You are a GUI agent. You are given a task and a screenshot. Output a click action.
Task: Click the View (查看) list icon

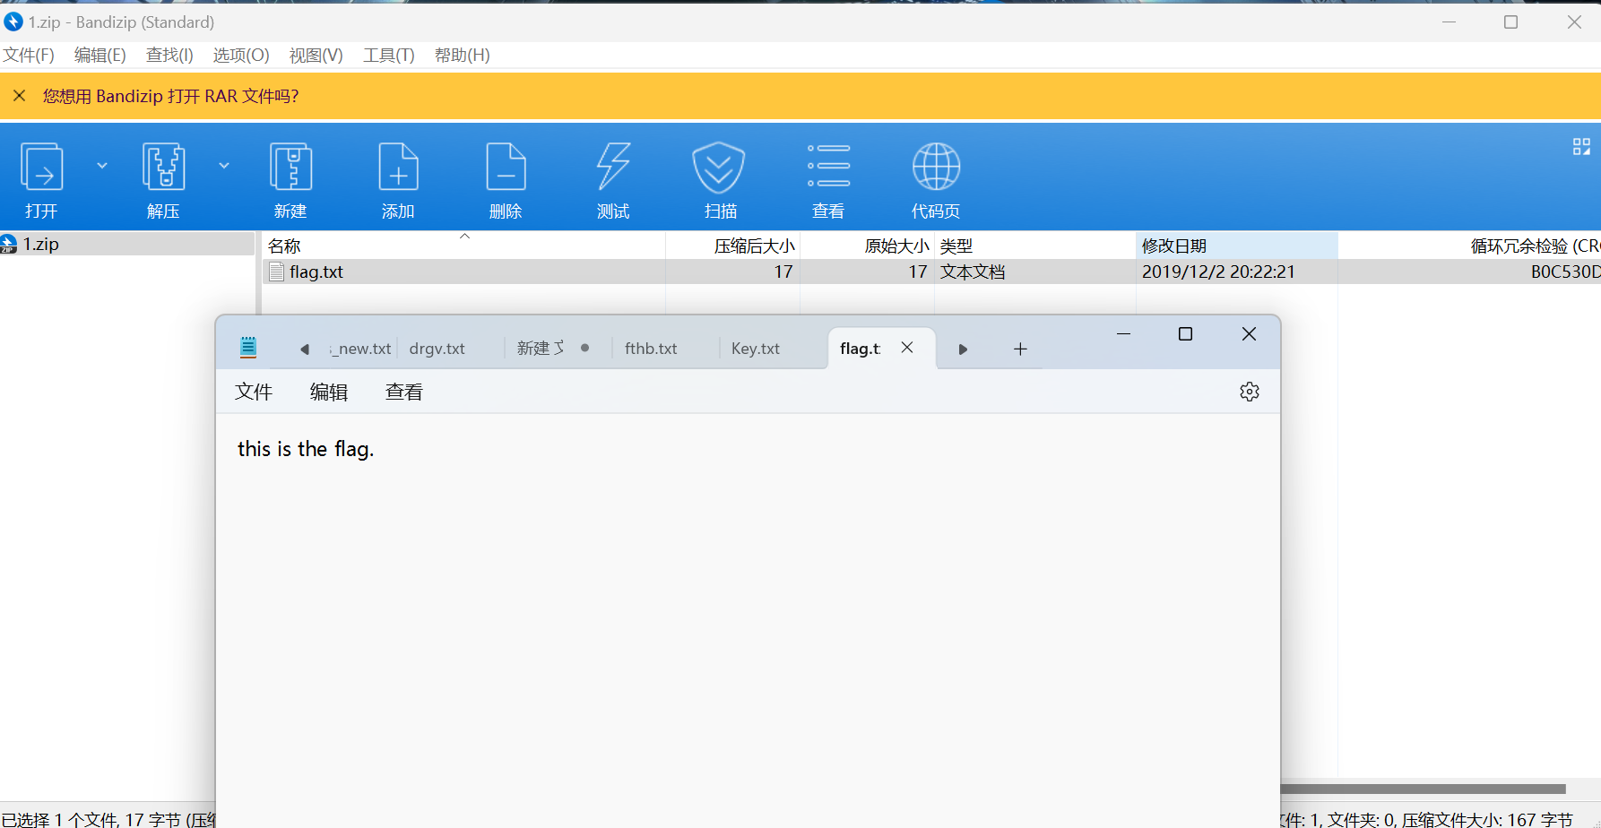(x=828, y=166)
